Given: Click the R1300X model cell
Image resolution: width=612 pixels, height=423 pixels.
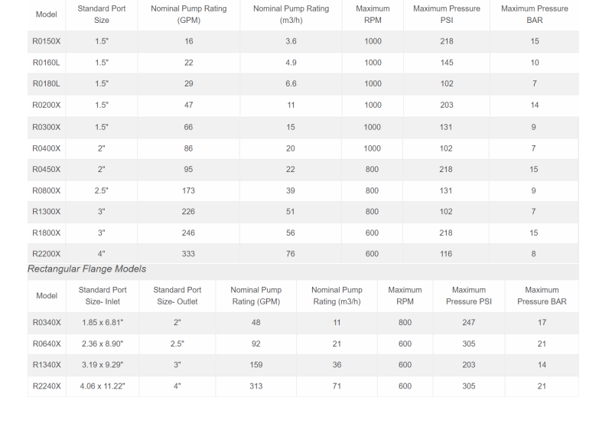Looking at the screenshot, I should 46,212.
